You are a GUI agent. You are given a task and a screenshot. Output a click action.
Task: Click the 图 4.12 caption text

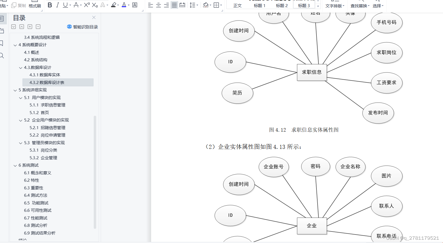click(x=304, y=130)
